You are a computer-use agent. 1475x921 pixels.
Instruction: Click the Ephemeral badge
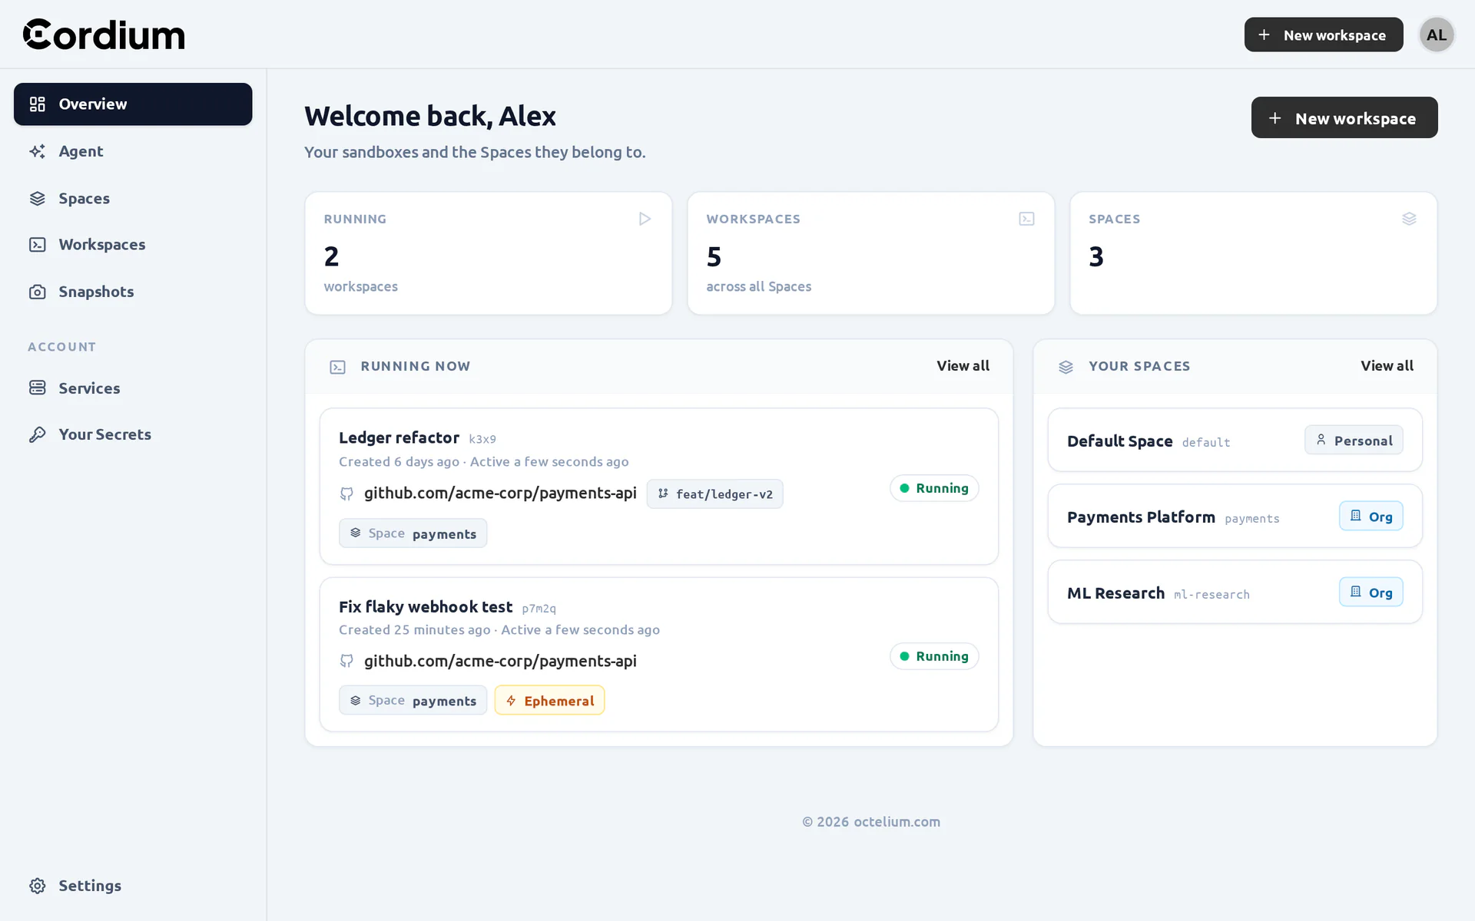(549, 700)
